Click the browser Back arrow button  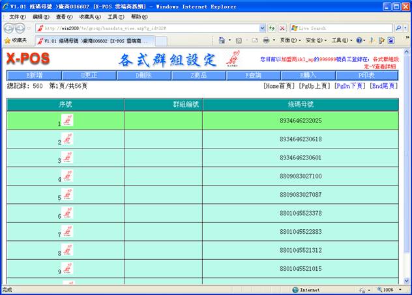(9, 28)
